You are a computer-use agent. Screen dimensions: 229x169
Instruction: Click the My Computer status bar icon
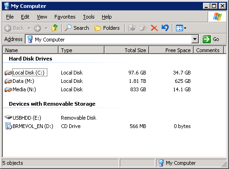point(161,163)
